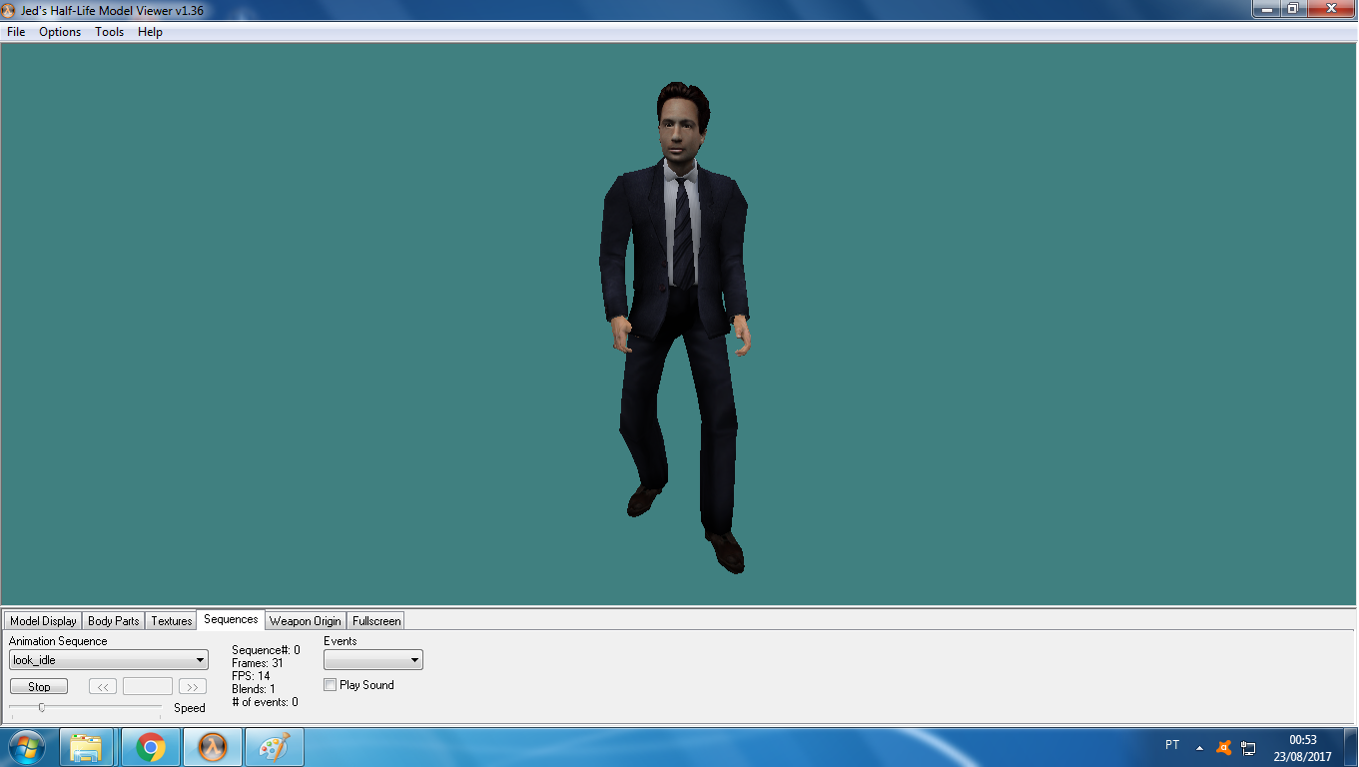Open the Paint taskbar icon
1359x767 pixels.
(x=275, y=747)
